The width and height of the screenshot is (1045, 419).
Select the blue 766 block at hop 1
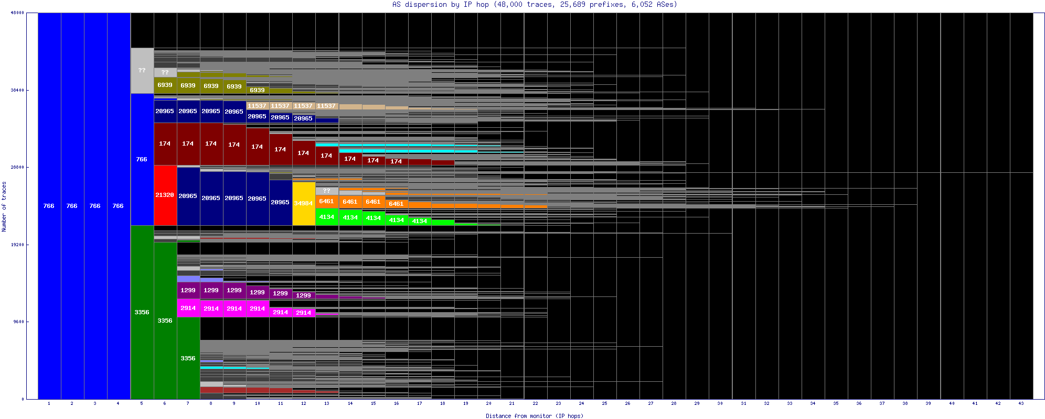pyautogui.click(x=49, y=206)
